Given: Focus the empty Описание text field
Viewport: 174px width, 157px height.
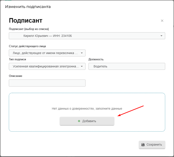Looking at the screenshot, I should (x=47, y=83).
